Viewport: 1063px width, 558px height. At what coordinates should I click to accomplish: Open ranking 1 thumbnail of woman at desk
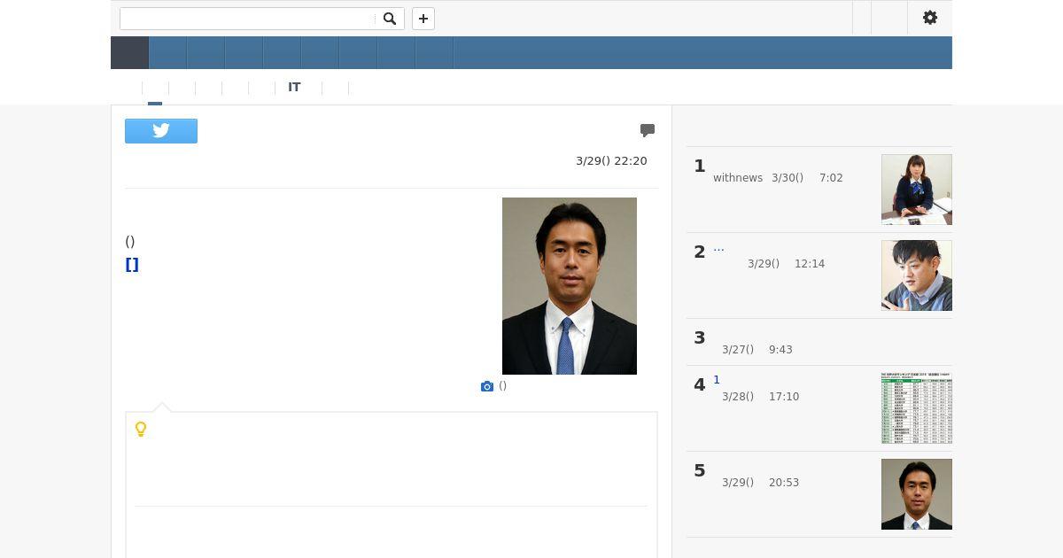917,190
